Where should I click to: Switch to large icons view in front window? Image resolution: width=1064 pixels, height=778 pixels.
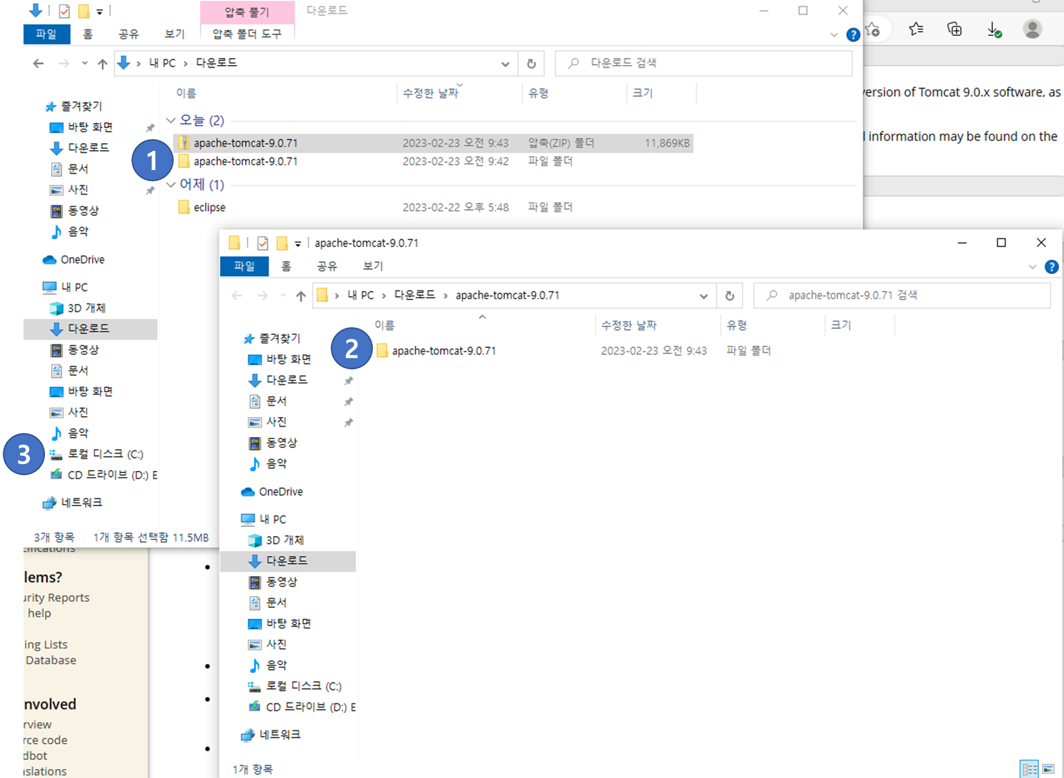click(1049, 769)
